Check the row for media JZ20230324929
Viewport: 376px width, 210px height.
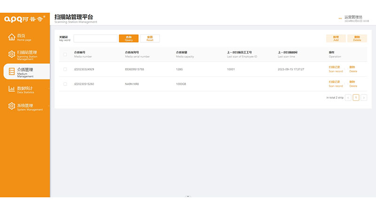(x=65, y=70)
